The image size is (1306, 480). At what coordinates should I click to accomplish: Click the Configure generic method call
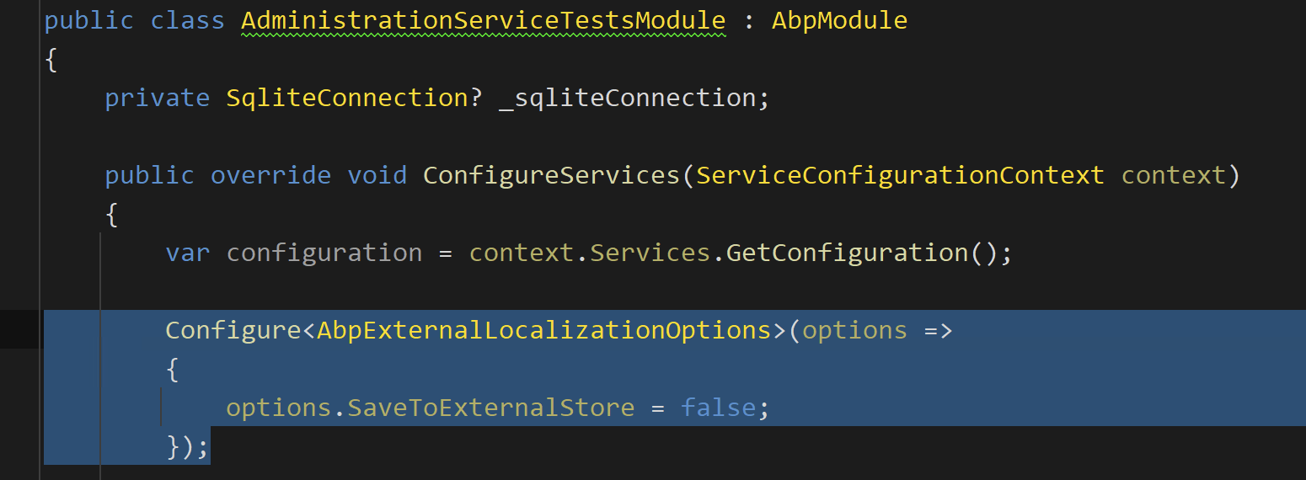pos(233,330)
